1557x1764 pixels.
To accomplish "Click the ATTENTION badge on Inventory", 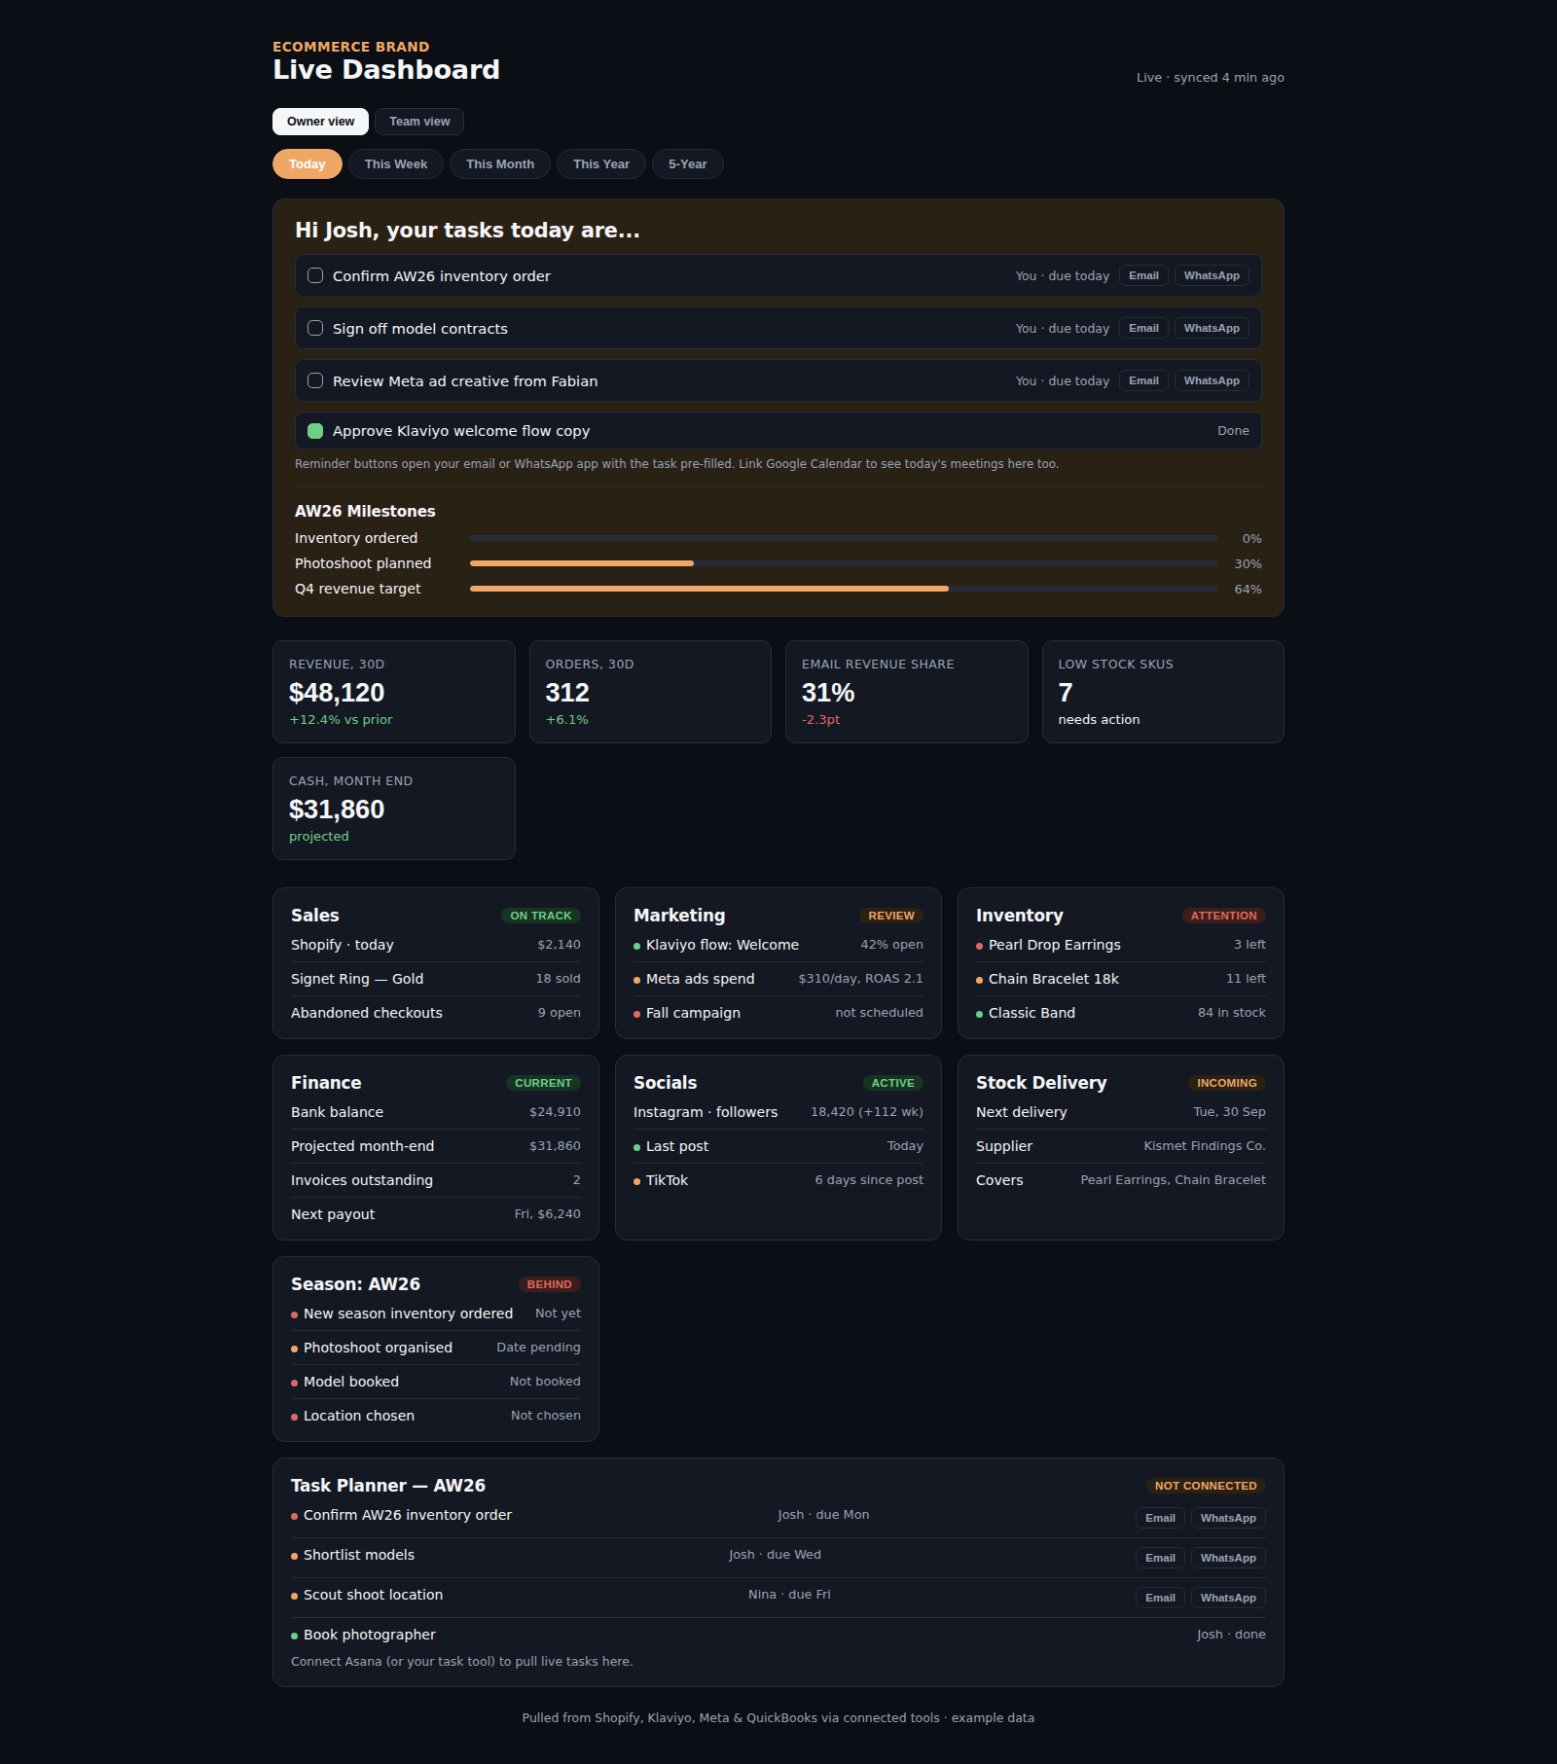I will (1223, 916).
